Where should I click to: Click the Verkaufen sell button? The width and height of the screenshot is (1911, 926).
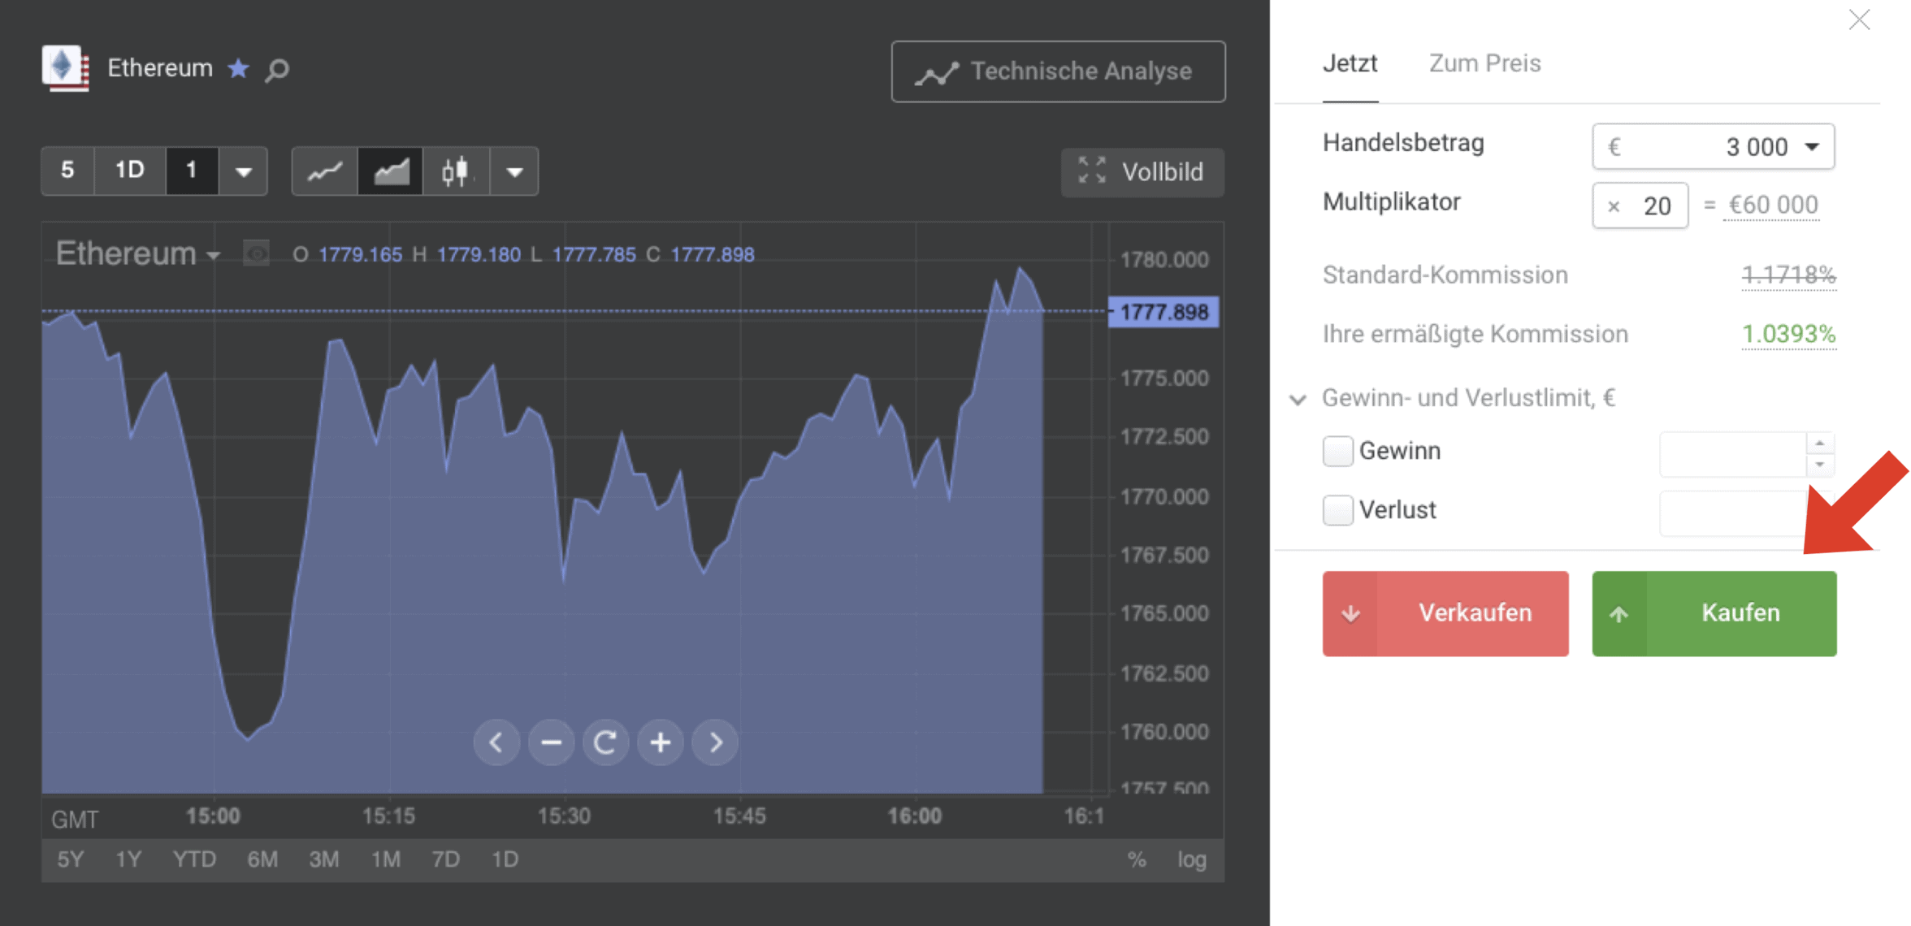click(x=1445, y=613)
